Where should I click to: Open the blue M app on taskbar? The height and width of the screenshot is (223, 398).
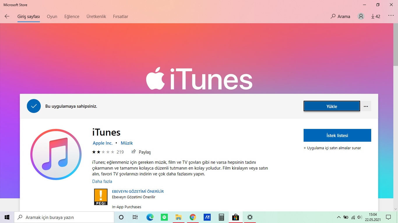pyautogui.click(x=207, y=217)
